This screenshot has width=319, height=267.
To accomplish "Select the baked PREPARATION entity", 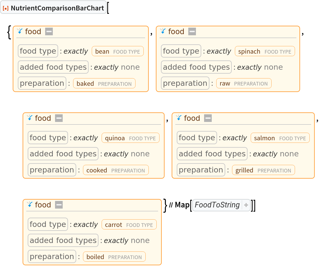I will pos(104,83).
